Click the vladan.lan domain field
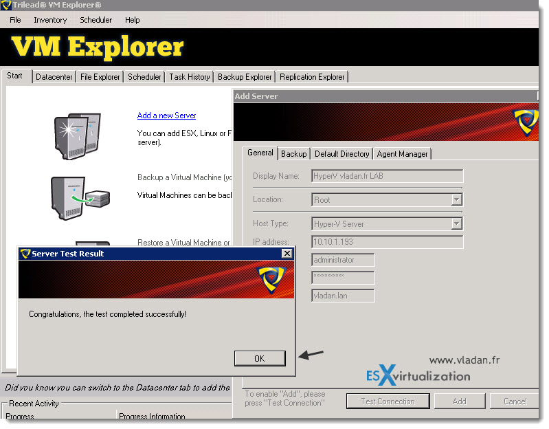The width and height of the screenshot is (549, 429). (x=343, y=296)
